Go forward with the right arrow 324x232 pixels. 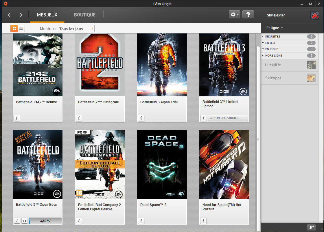click(x=21, y=15)
